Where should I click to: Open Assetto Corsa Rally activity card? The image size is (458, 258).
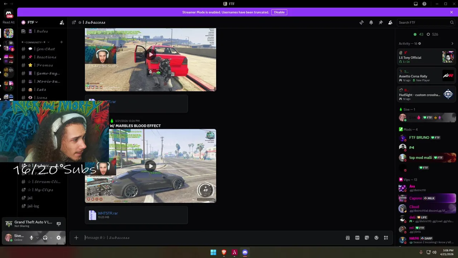426,76
